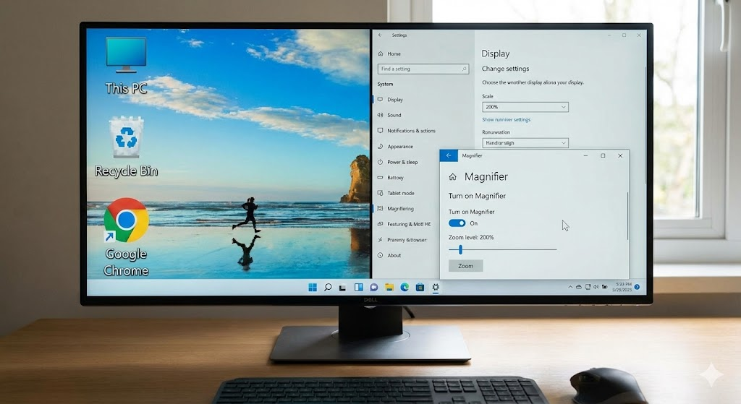Go to Sound in Settings sidebar

394,115
